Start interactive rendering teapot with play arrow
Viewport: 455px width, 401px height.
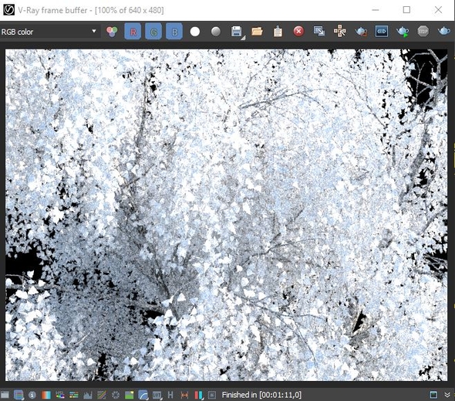tap(403, 32)
